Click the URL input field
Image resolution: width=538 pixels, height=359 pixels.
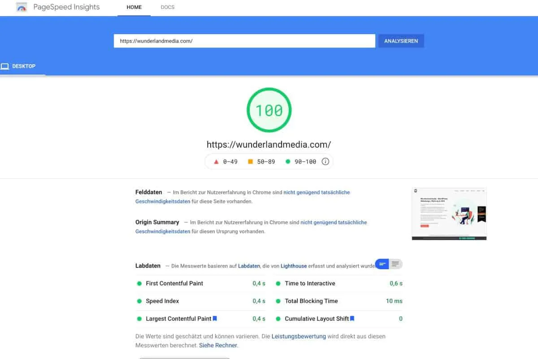[x=244, y=41]
